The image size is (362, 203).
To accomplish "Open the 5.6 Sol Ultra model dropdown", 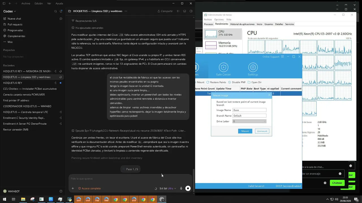I will click(x=168, y=188).
